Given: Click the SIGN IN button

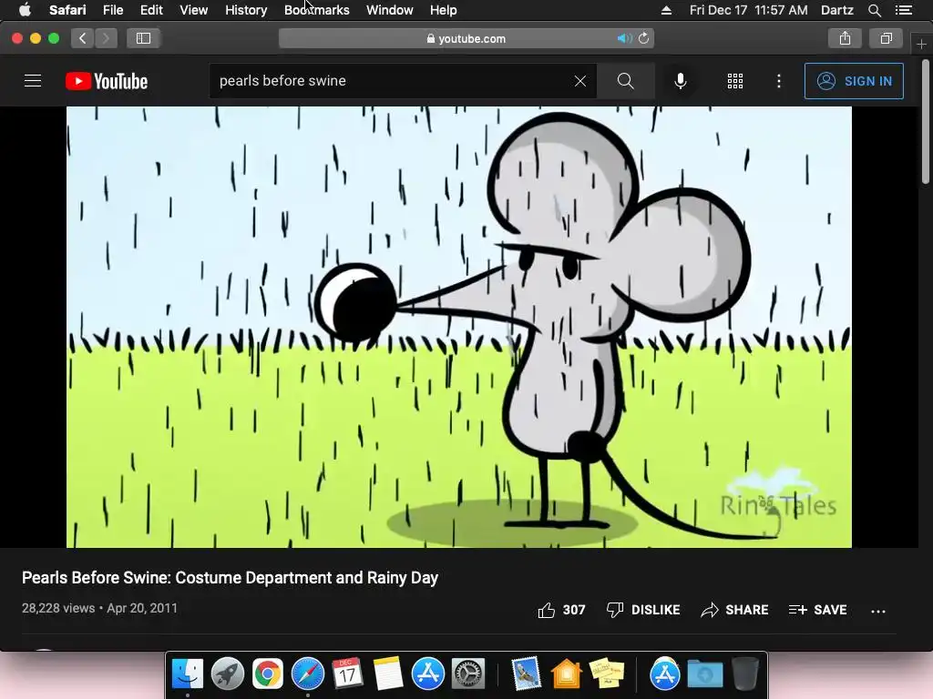Looking at the screenshot, I should pos(854,81).
